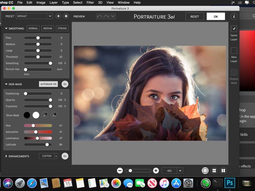Open the Edit menu
The image size is (255, 191).
point(29,3)
